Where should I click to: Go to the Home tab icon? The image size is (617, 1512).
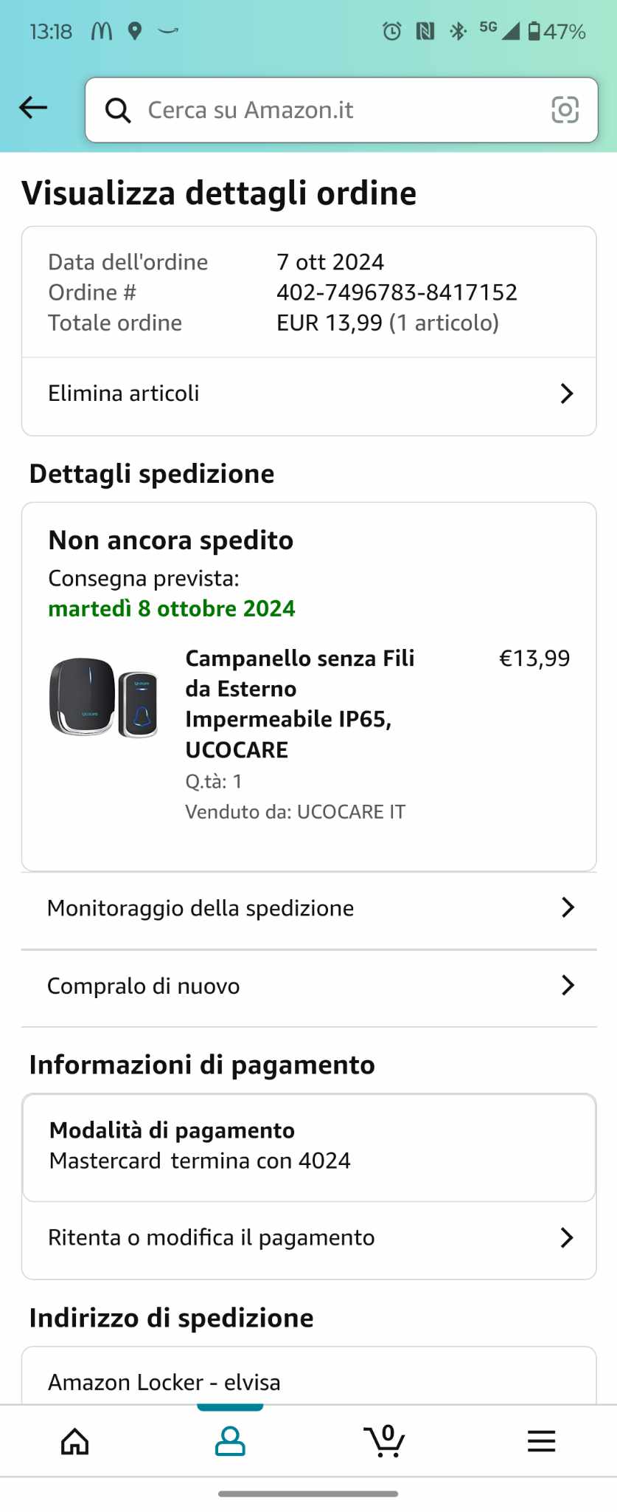coord(74,1440)
